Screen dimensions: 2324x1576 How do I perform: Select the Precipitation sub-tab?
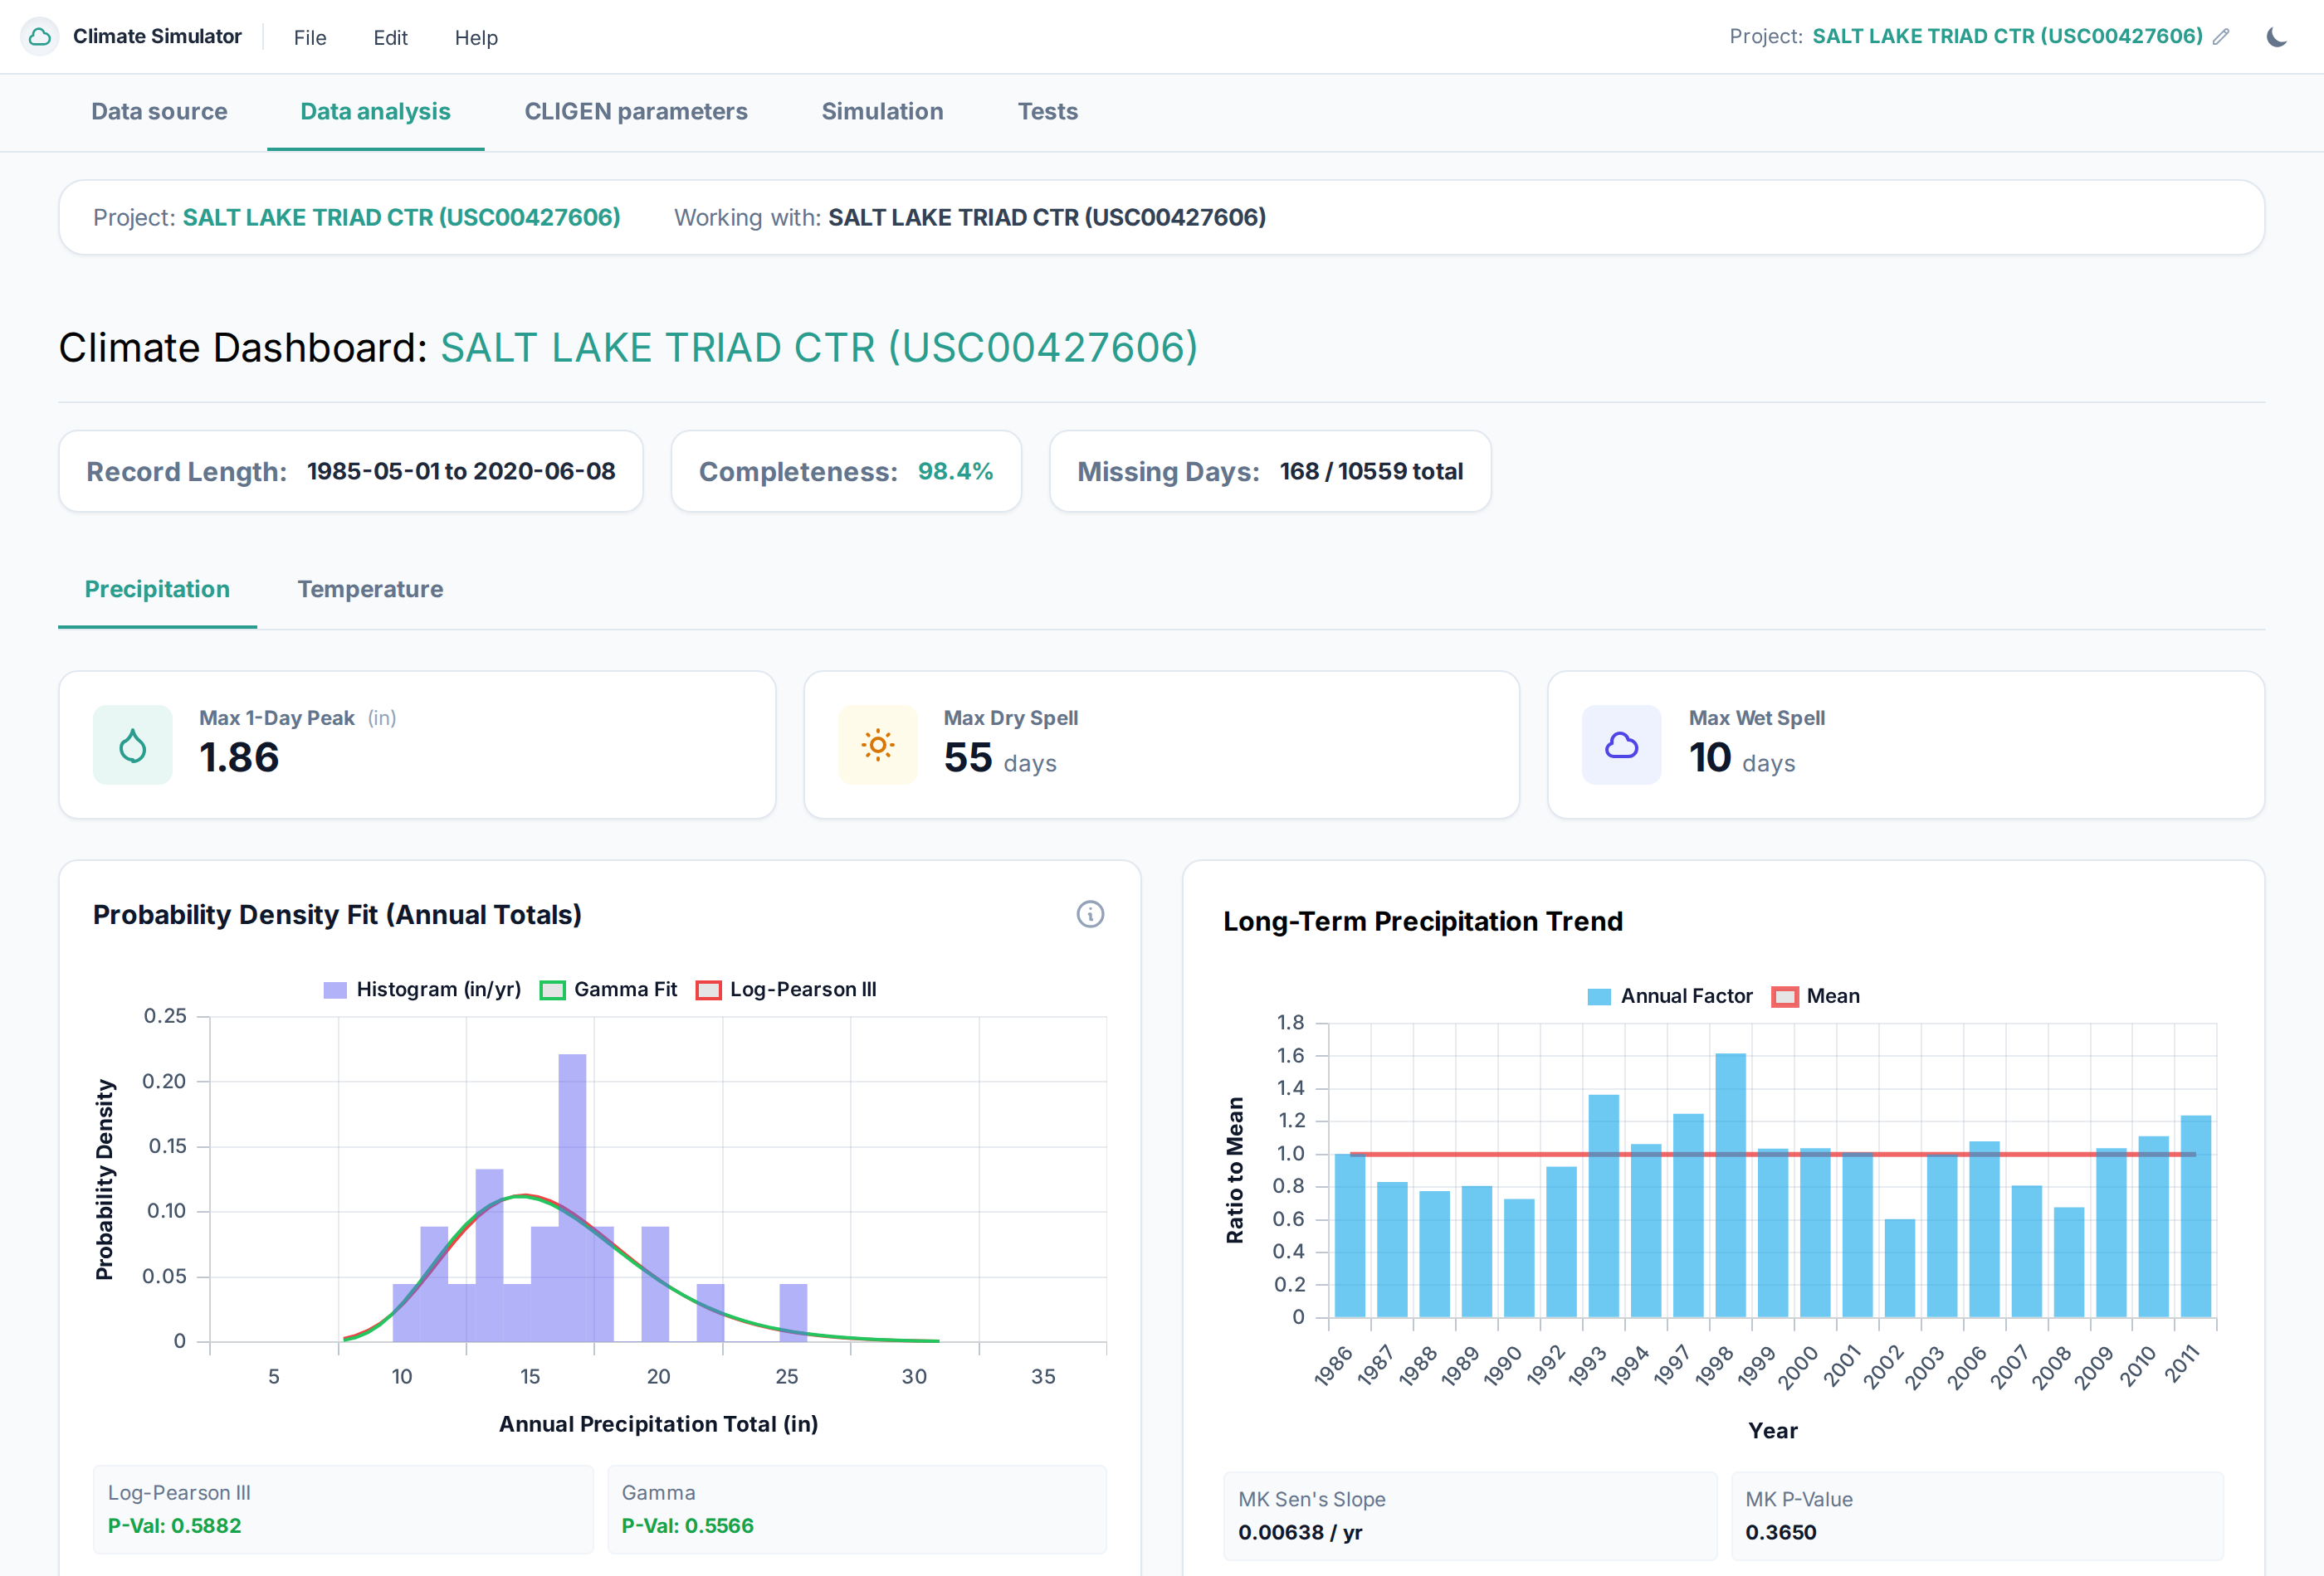pos(157,590)
